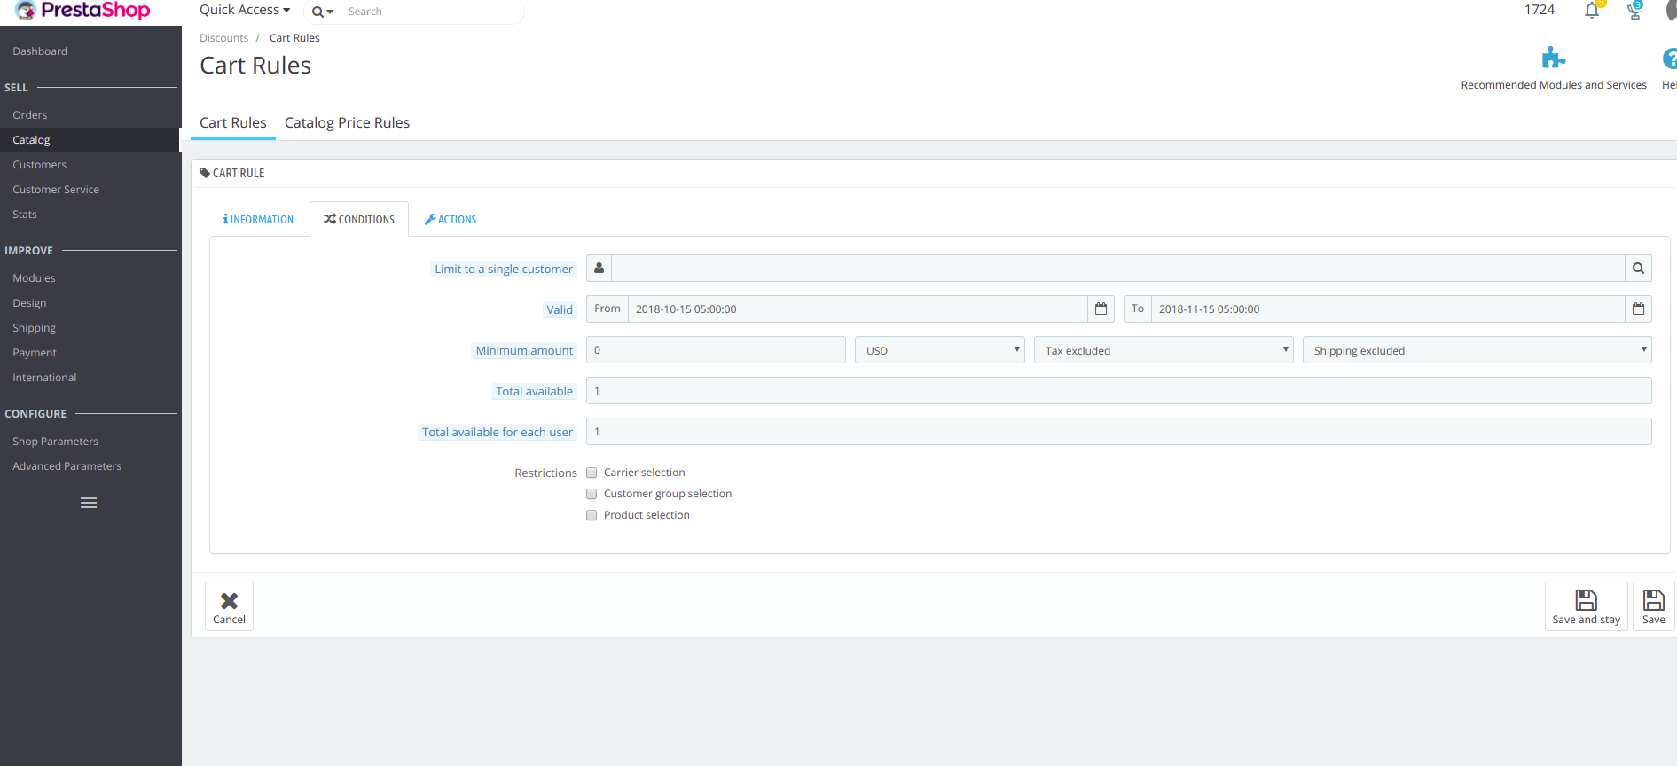Click the 'Minimum amount' label
The height and width of the screenshot is (766, 1677).
point(524,351)
